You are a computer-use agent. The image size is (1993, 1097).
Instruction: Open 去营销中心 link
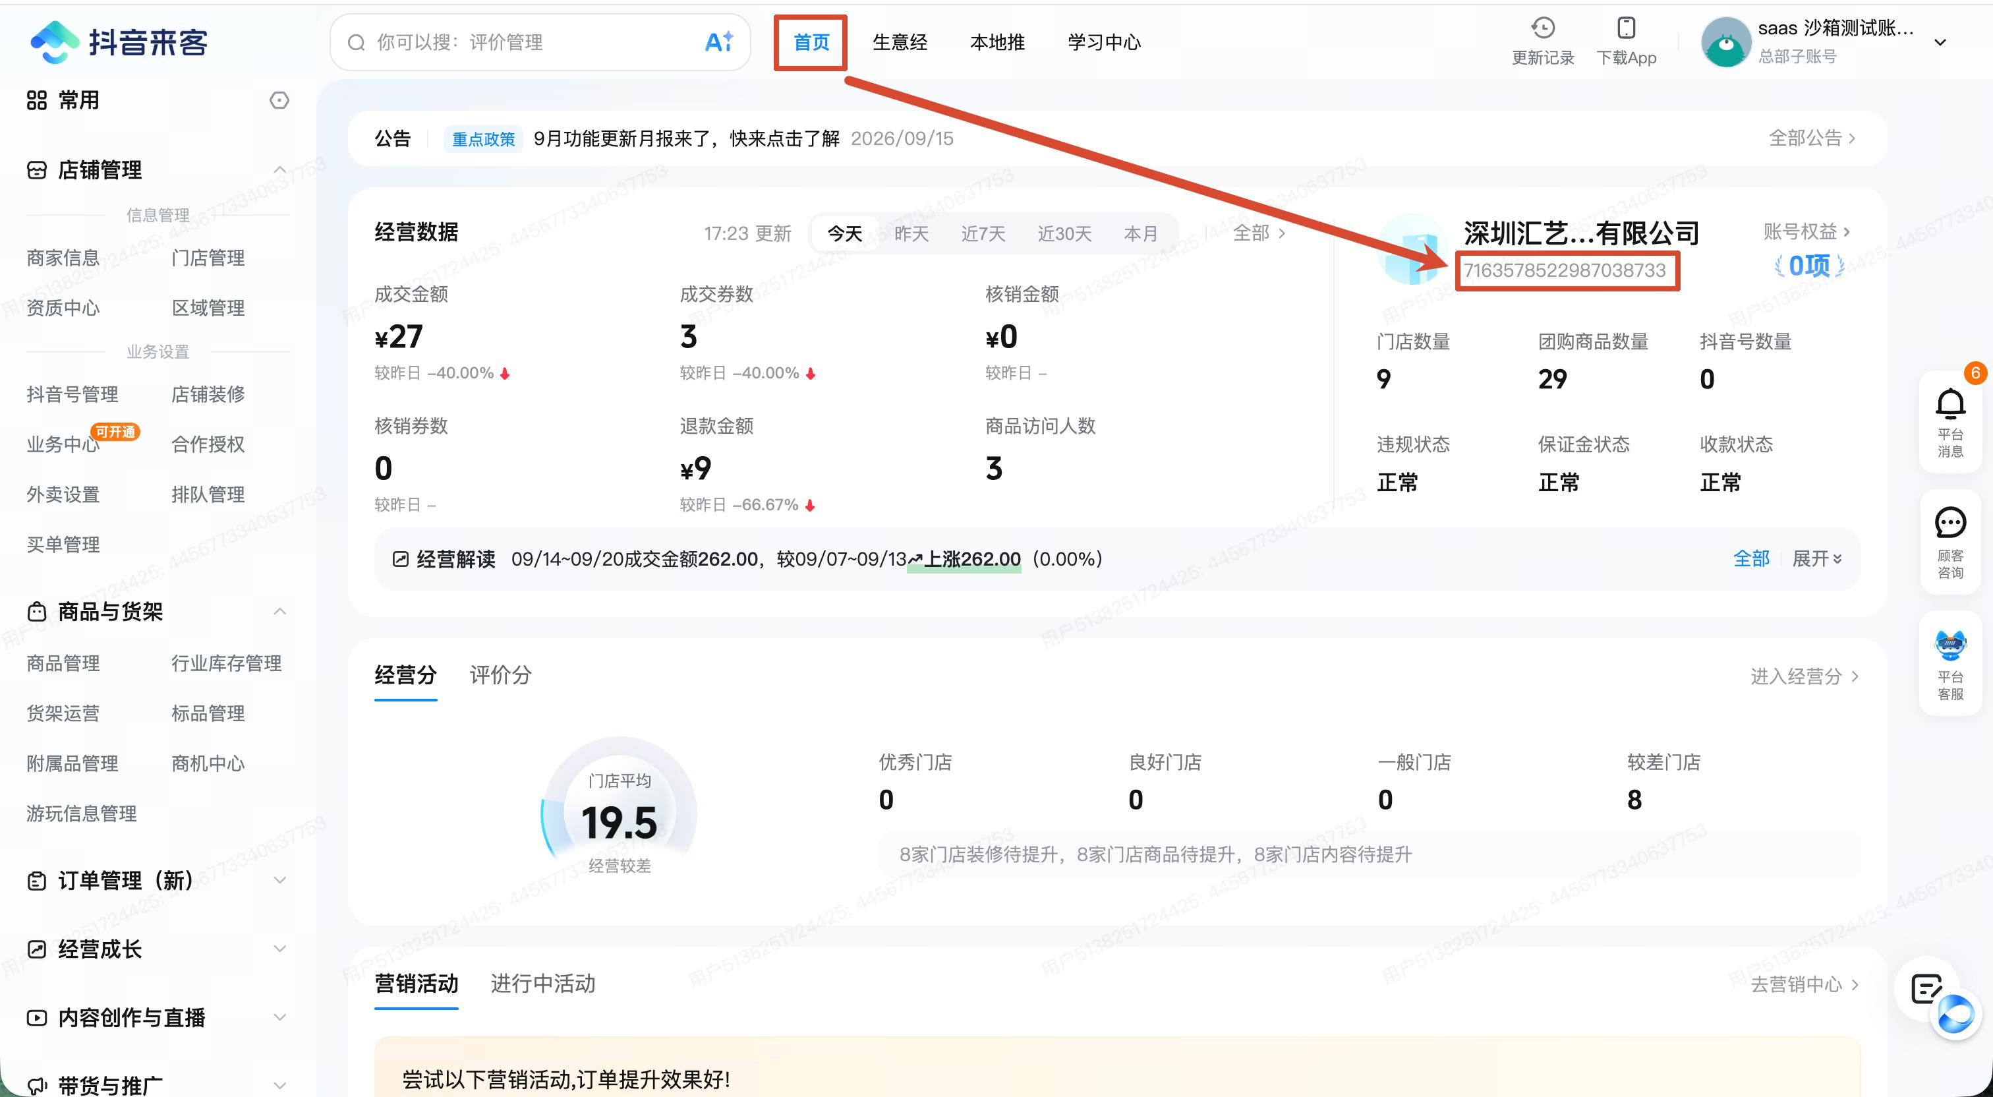pyautogui.click(x=1805, y=984)
